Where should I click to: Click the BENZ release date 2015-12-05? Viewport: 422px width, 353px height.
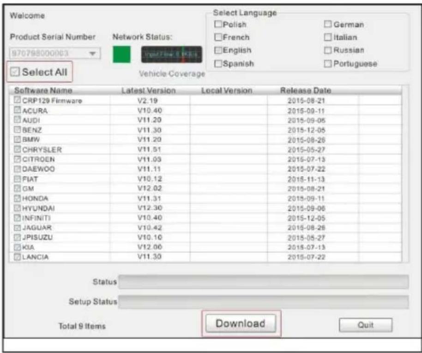(307, 130)
